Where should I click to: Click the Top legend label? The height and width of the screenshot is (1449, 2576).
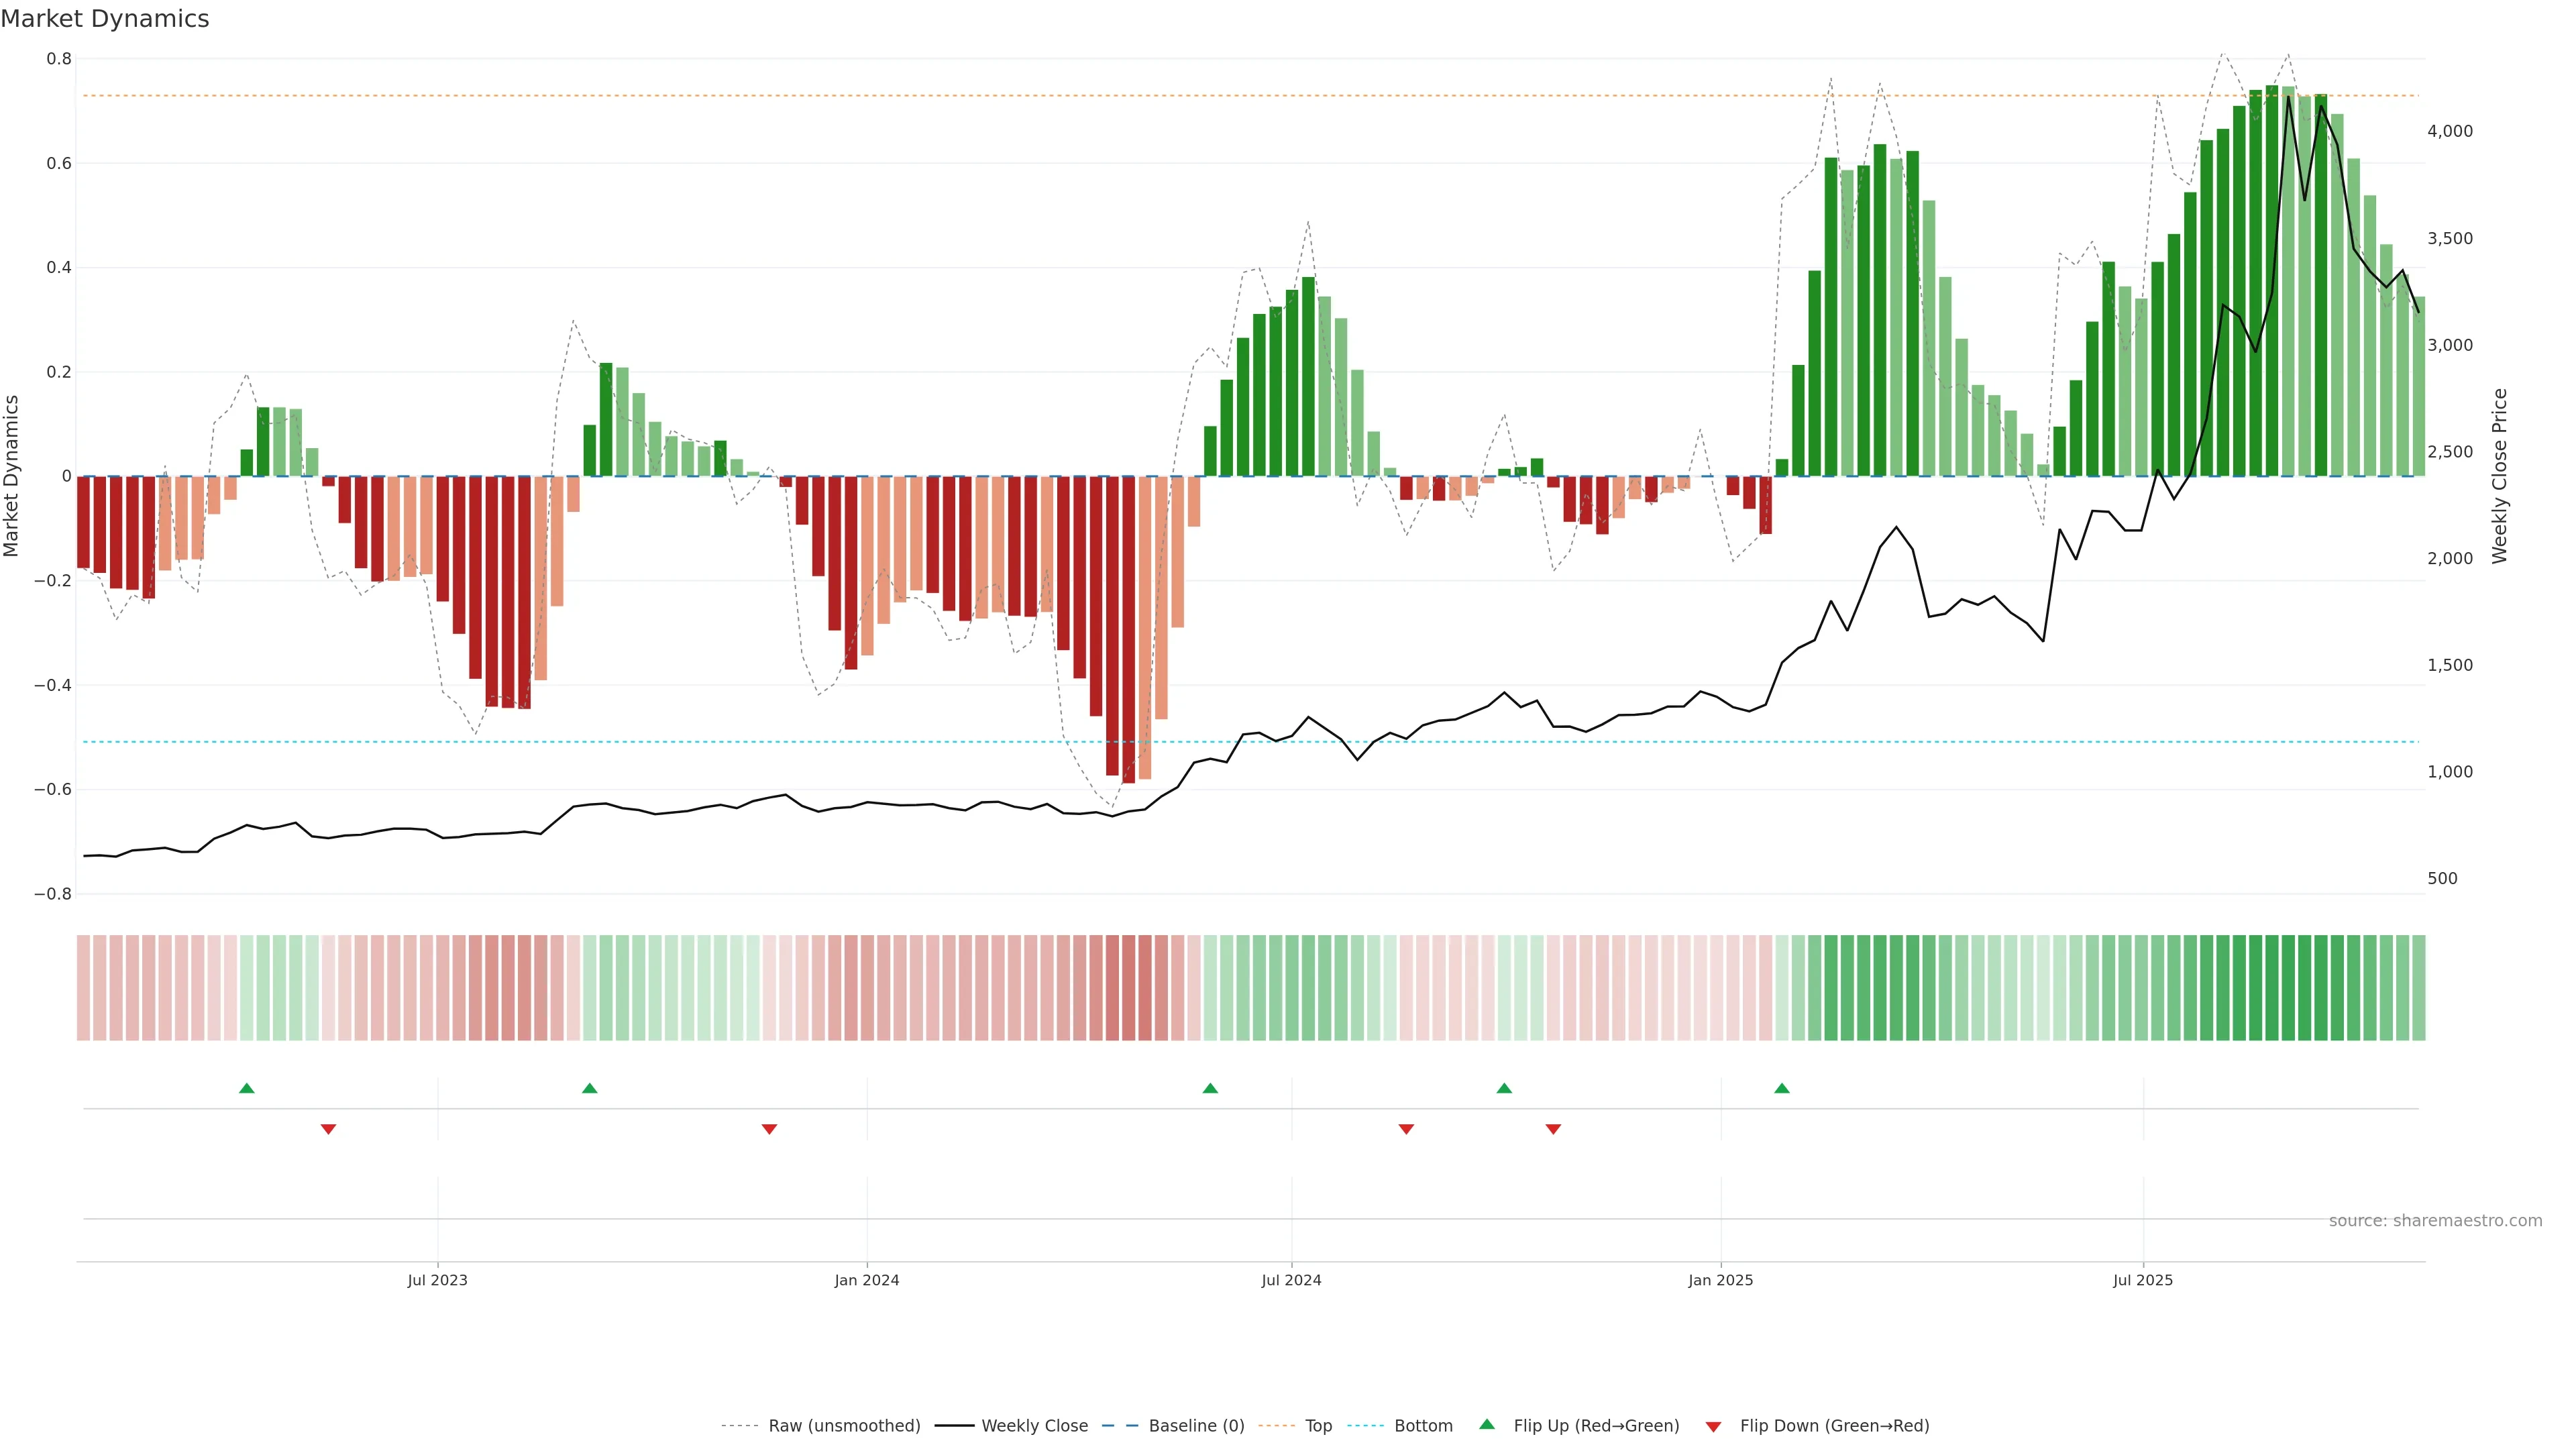(x=1318, y=1426)
